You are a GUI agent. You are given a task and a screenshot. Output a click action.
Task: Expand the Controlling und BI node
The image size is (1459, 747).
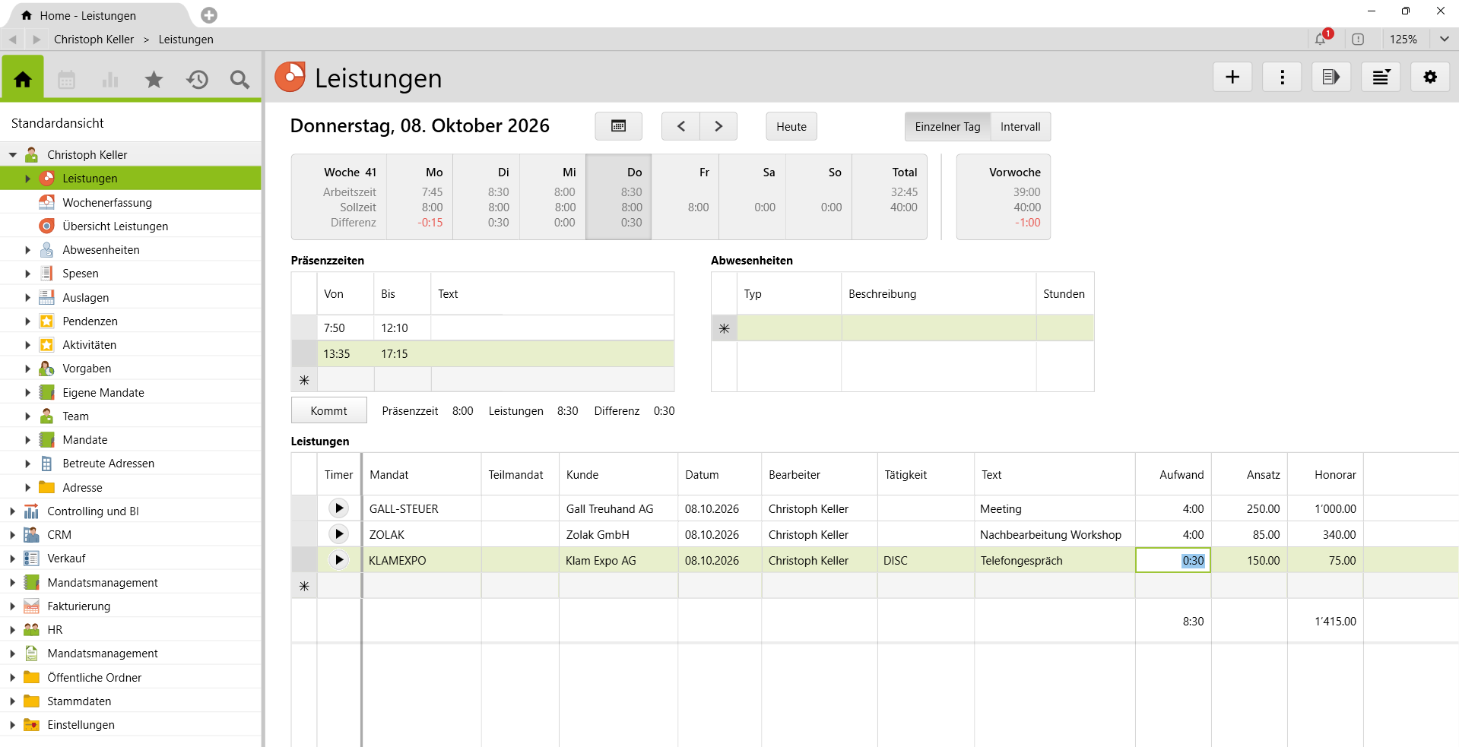coord(12,511)
